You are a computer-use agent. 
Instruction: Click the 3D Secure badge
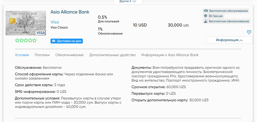(x=213, y=16)
